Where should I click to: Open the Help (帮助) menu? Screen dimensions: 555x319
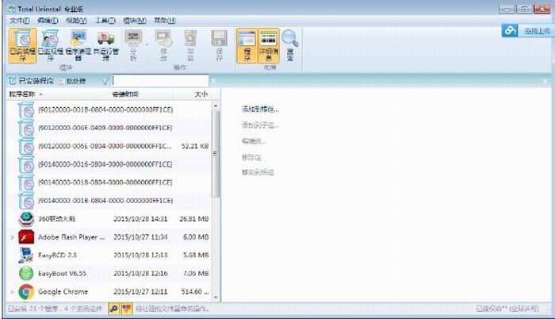165,21
